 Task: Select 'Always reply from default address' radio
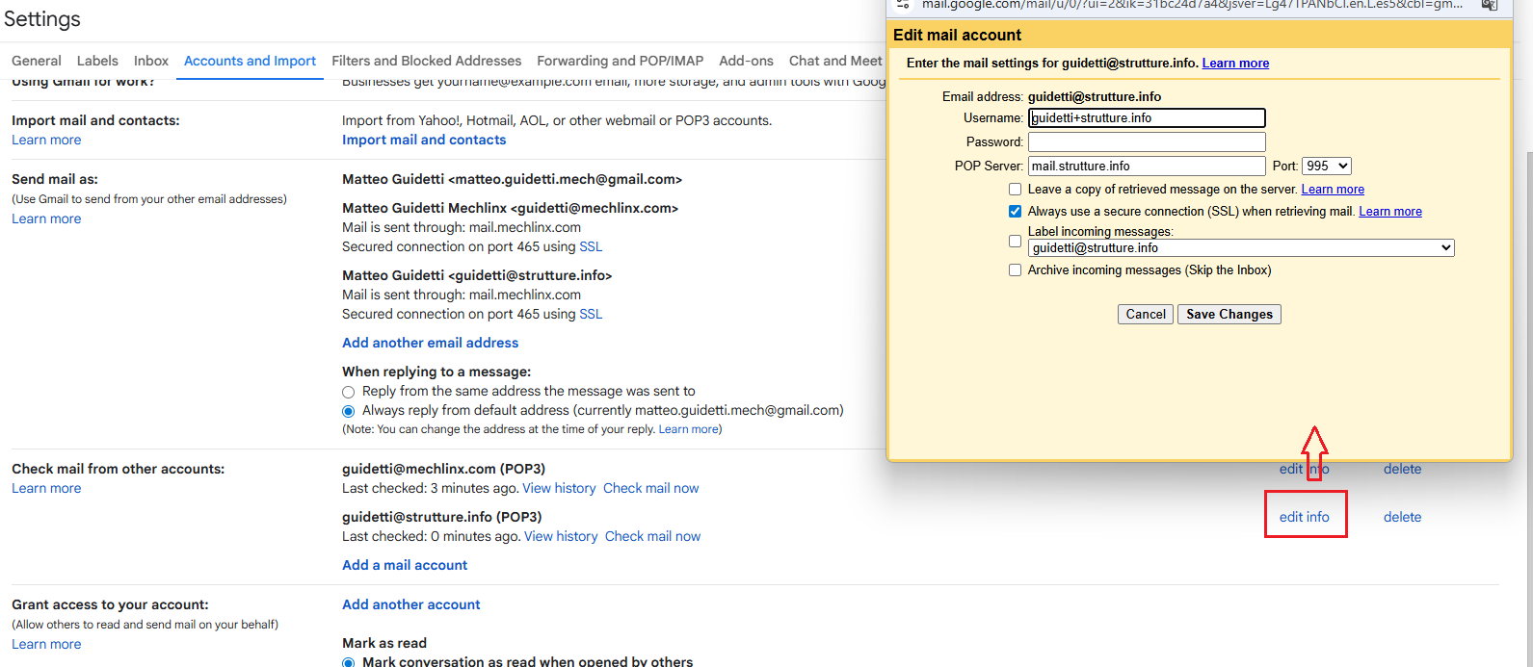pyautogui.click(x=349, y=411)
